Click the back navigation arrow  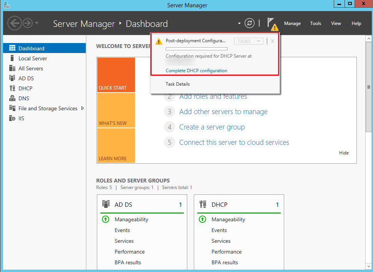click(x=15, y=23)
